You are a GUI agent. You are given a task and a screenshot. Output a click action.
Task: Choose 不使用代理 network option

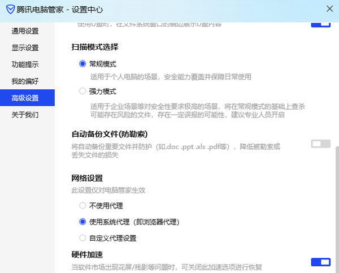point(82,205)
